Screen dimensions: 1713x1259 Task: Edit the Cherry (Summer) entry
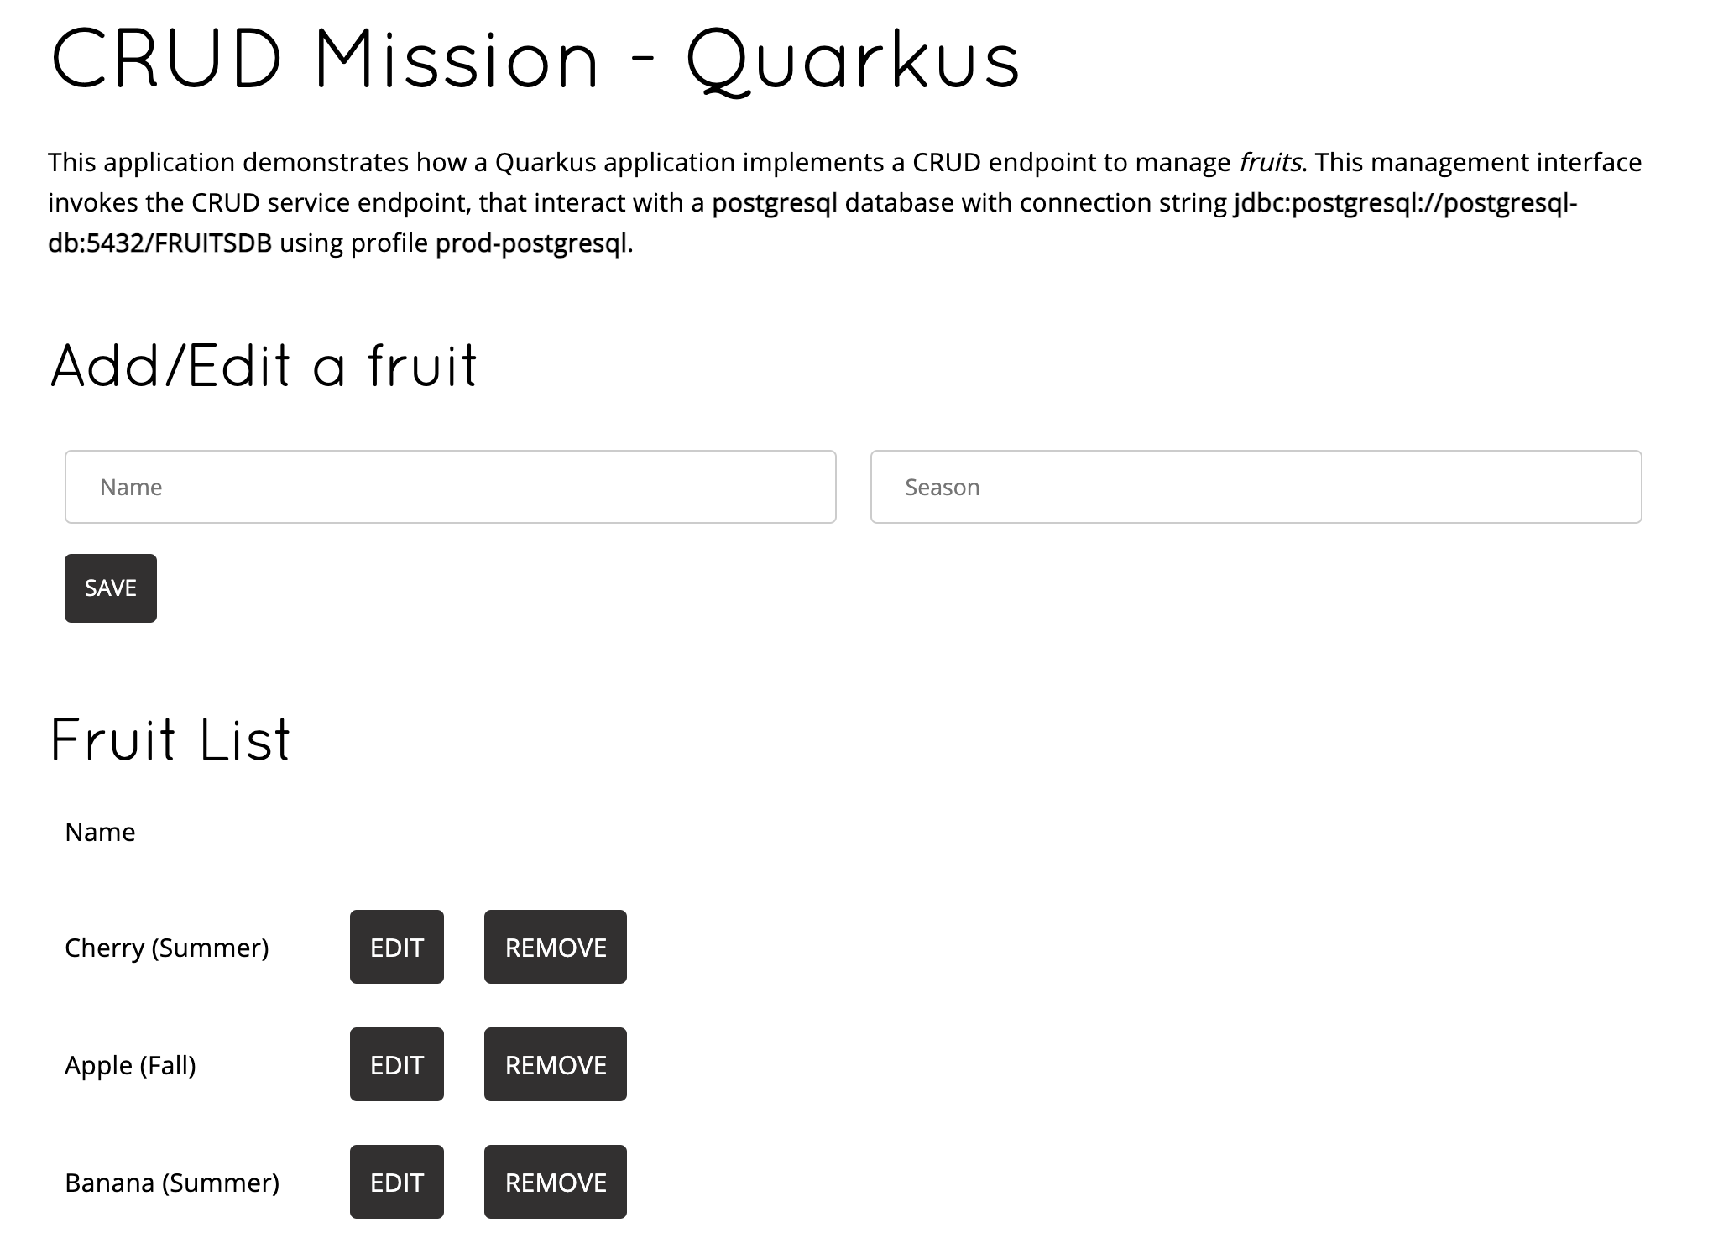point(397,947)
